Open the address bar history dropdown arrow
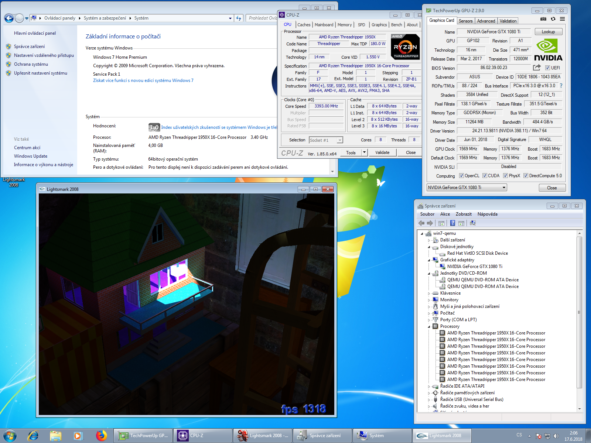Viewport: 591px width, 443px height. (x=230, y=18)
